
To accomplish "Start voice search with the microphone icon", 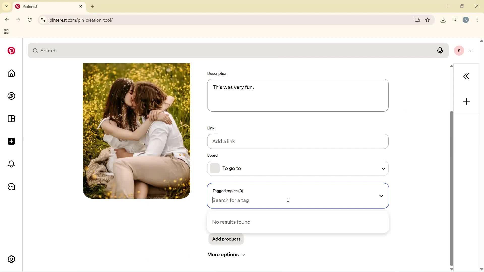I will pyautogui.click(x=440, y=51).
